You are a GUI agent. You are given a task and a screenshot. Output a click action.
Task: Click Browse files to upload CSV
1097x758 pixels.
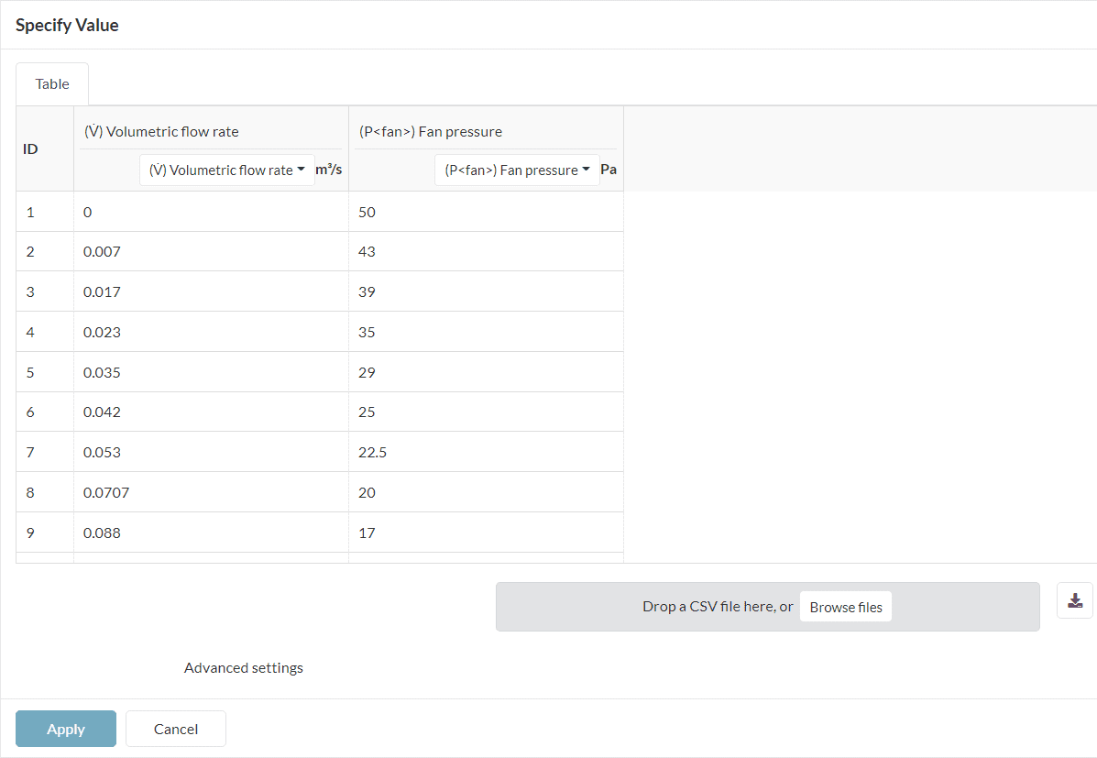845,607
